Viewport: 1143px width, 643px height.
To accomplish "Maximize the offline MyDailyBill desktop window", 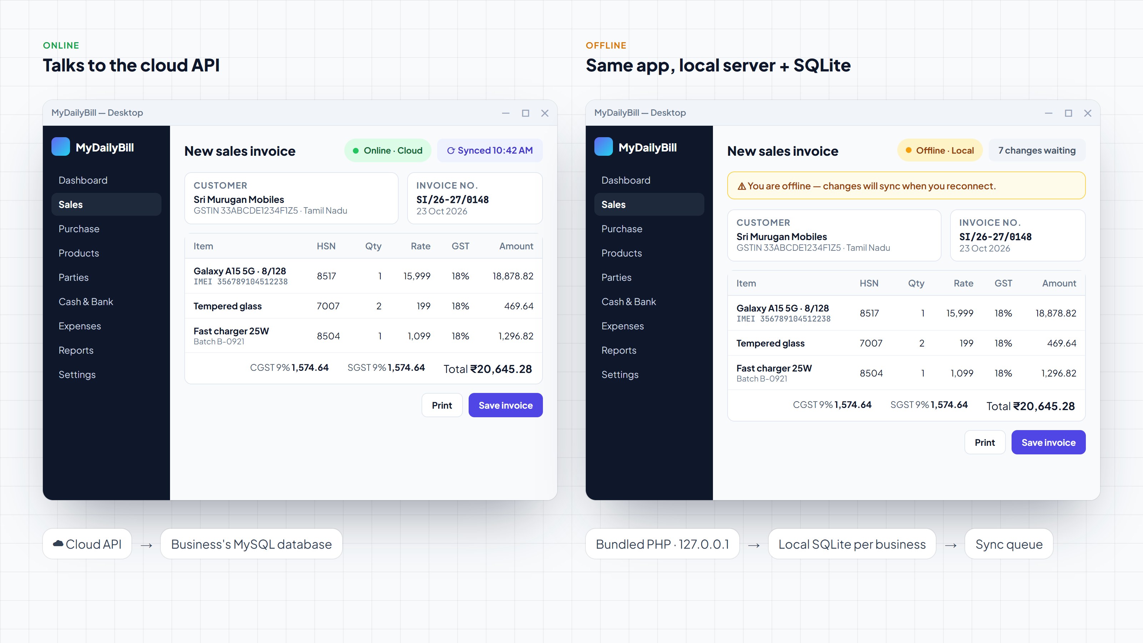I will [1068, 113].
